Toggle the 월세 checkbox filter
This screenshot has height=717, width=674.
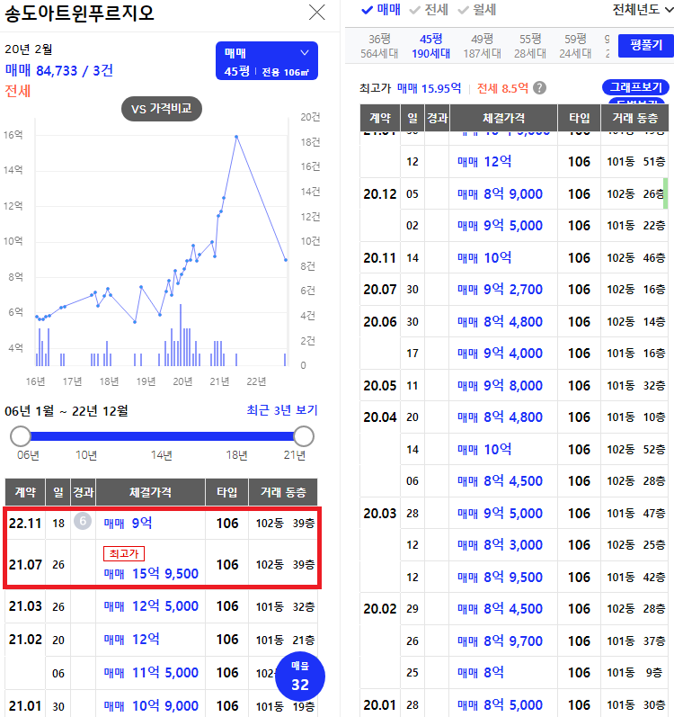(x=476, y=10)
